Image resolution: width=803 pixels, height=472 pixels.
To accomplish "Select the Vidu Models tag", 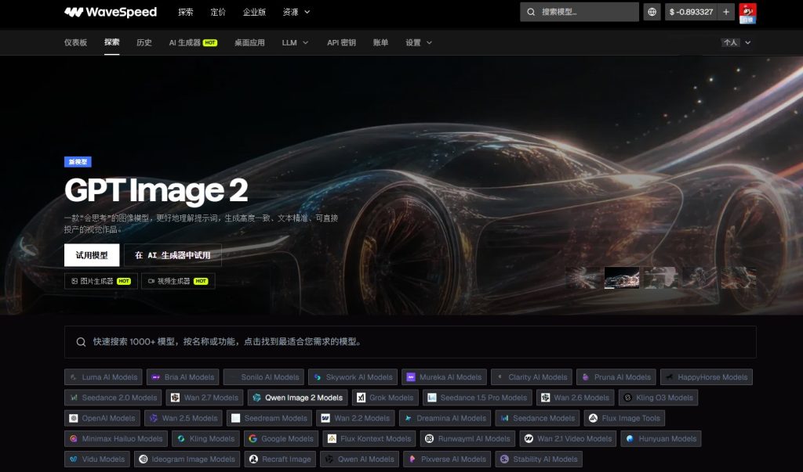I will 97,459.
